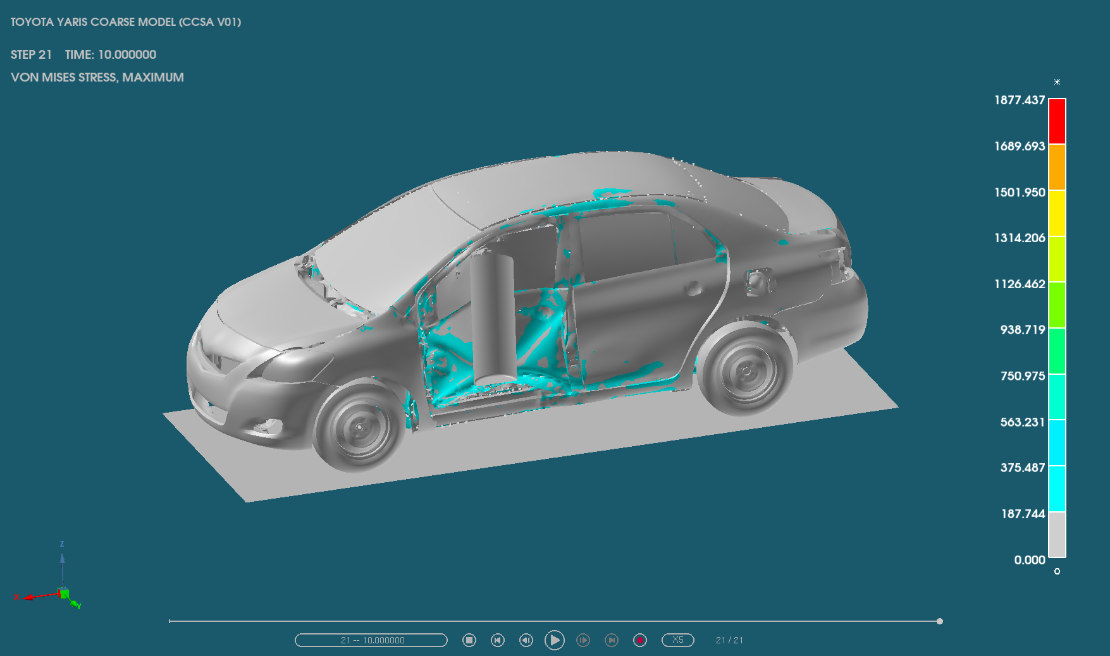Click the legend value 1126.462
This screenshot has width=1110, height=656.
1020,284
